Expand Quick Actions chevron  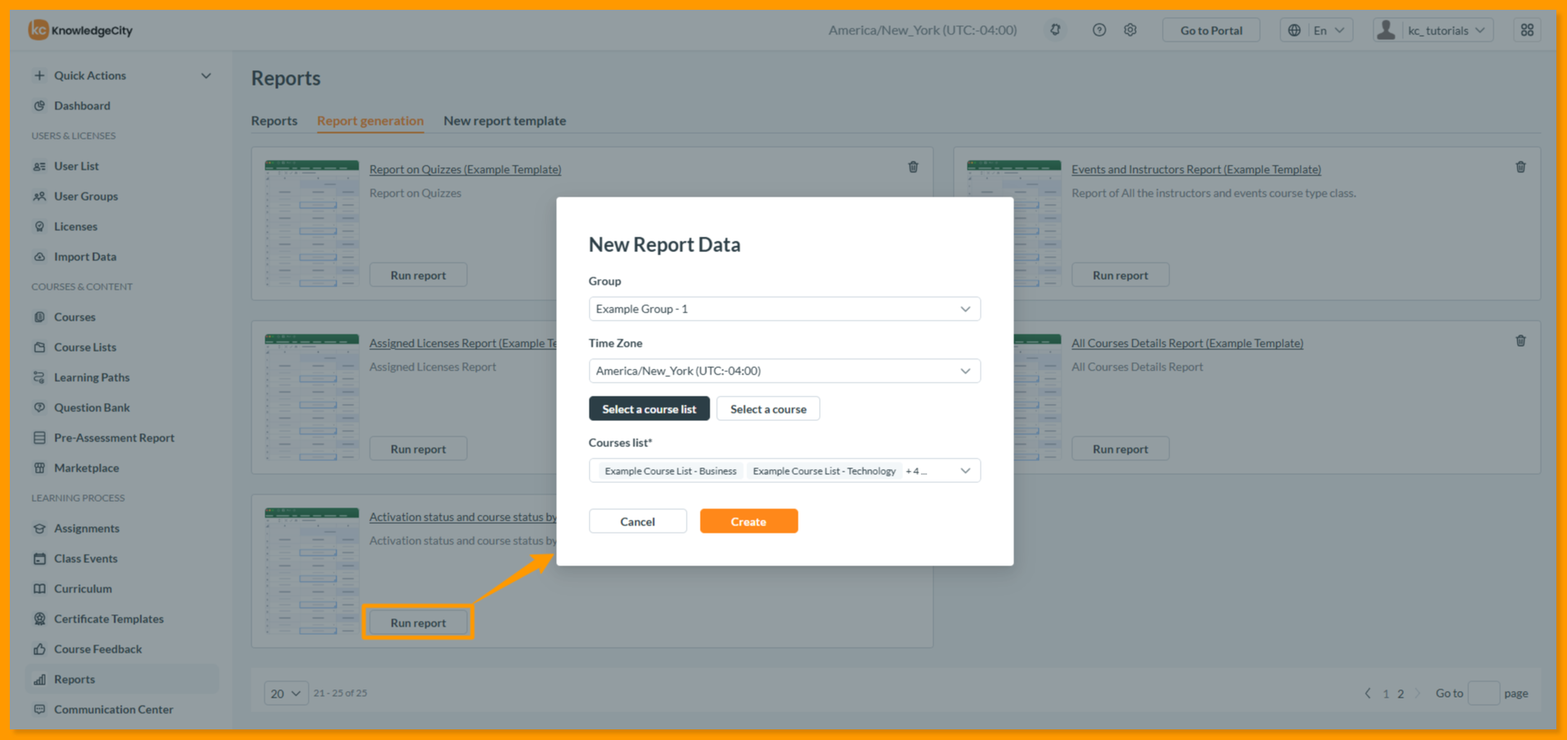[206, 75]
